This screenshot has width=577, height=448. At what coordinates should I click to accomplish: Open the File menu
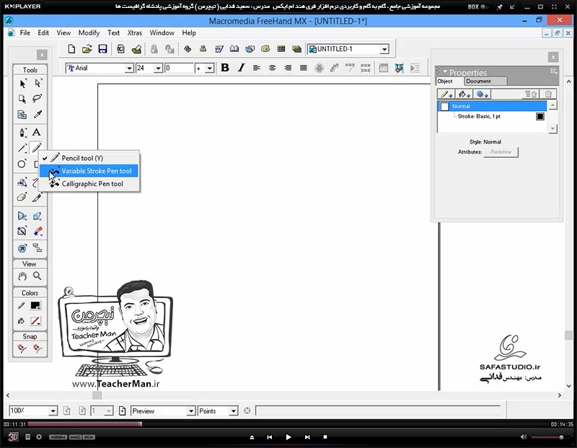click(25, 32)
